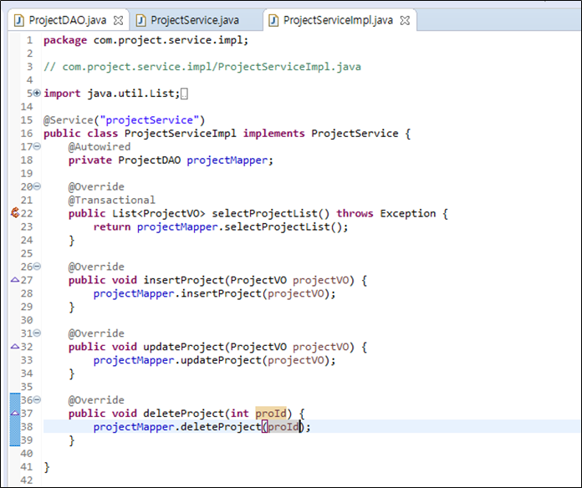Image resolution: width=582 pixels, height=488 pixels.
Task: Click the return statement on line 23
Action: point(221,227)
